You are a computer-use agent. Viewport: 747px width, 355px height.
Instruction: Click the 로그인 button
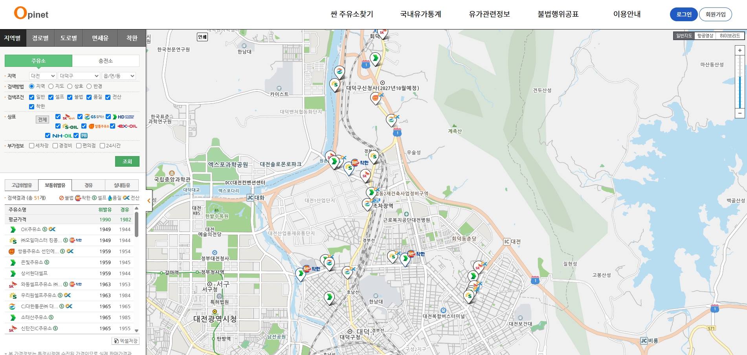point(684,14)
